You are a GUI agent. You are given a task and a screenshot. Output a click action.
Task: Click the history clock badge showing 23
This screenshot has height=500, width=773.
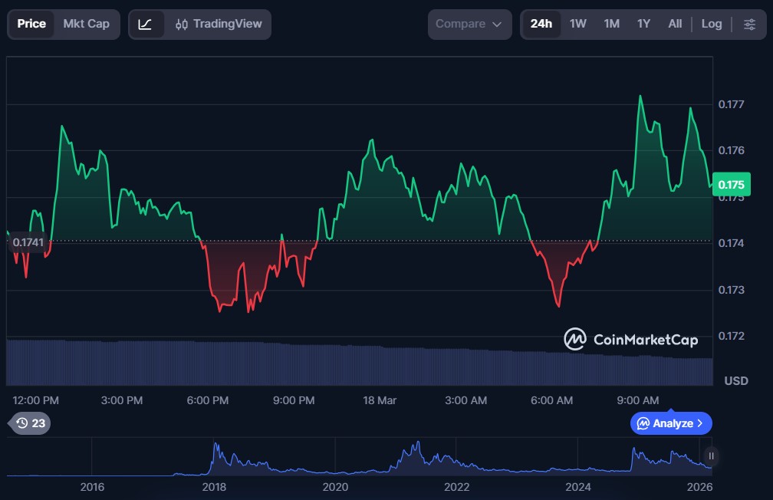click(31, 423)
